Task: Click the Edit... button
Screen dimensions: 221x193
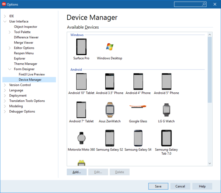Action: pos(98,172)
